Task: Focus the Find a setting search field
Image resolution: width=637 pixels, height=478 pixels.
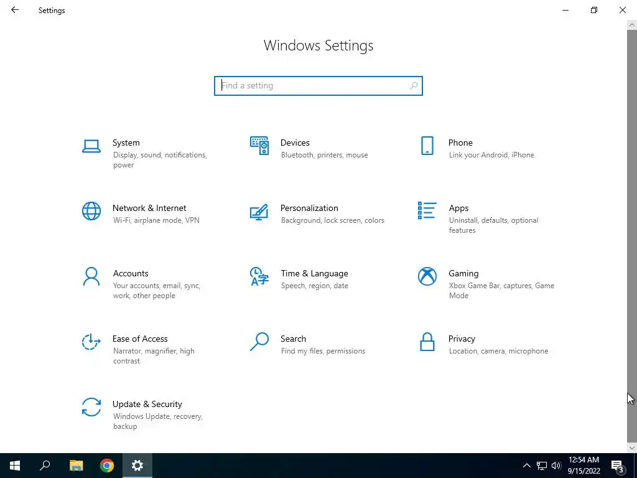Action: coord(318,86)
